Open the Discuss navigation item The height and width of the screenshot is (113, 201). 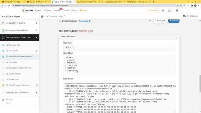pos(74,10)
